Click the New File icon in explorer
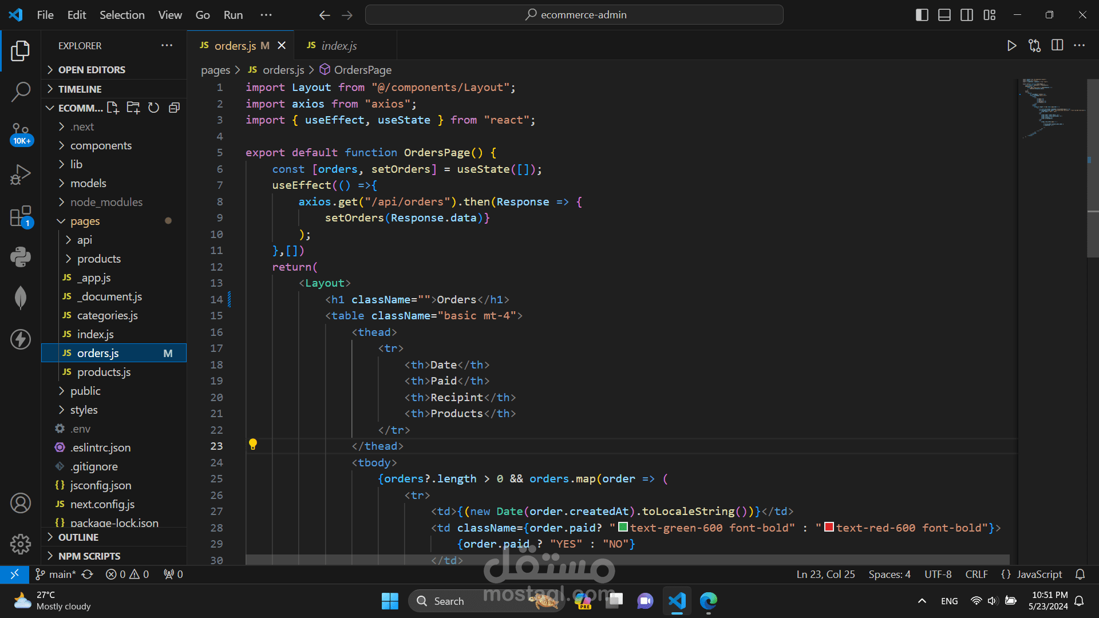 tap(113, 108)
